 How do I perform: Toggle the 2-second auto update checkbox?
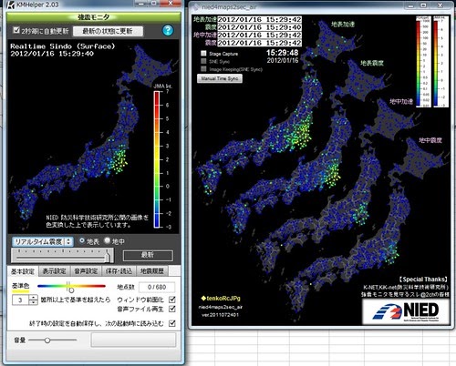pos(16,30)
